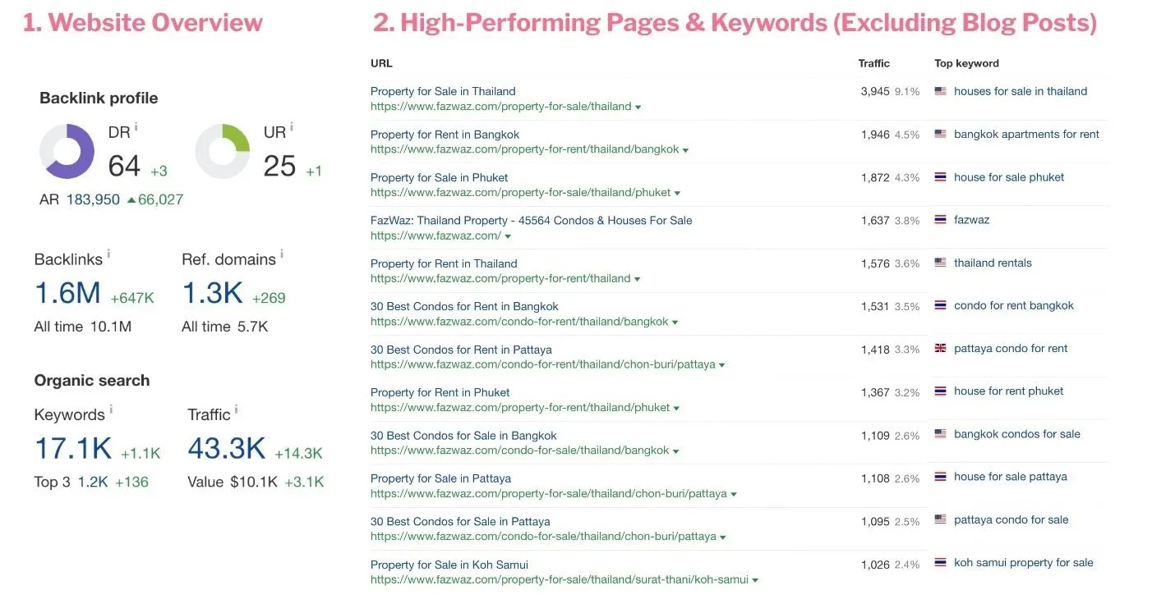Click the info icon beside UR

[291, 127]
